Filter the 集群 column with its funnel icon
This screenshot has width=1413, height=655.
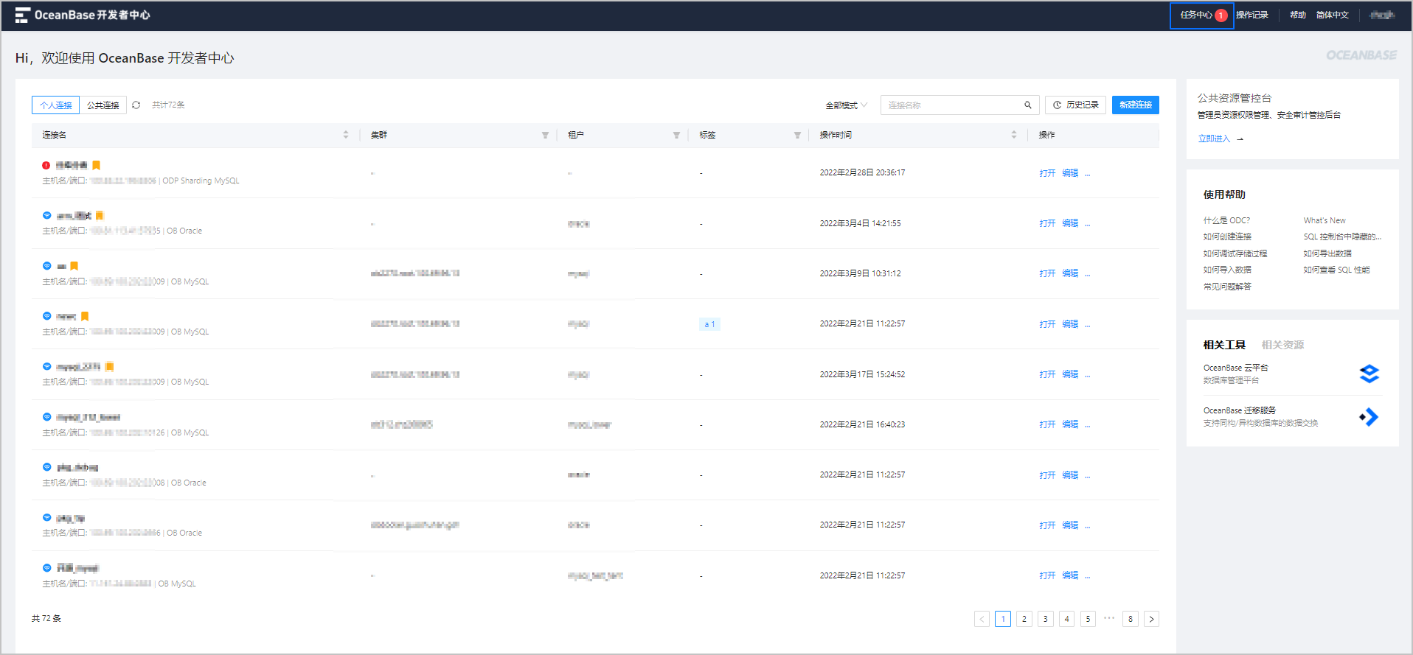coord(545,135)
